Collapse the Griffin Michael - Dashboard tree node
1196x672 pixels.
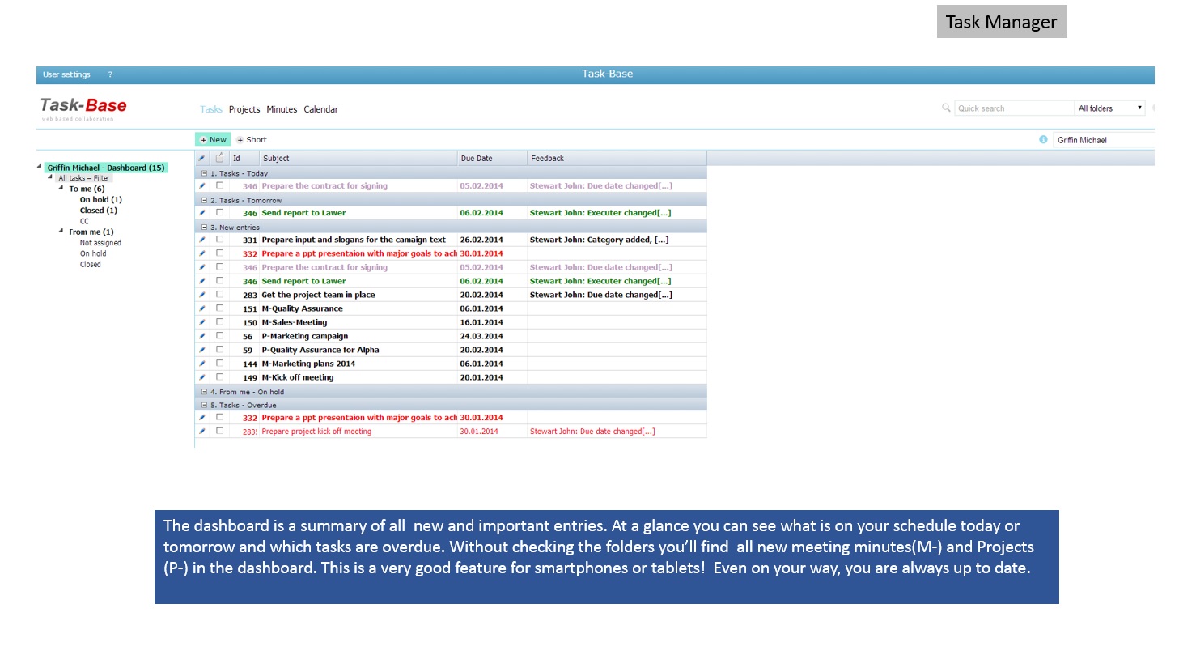pyautogui.click(x=40, y=167)
